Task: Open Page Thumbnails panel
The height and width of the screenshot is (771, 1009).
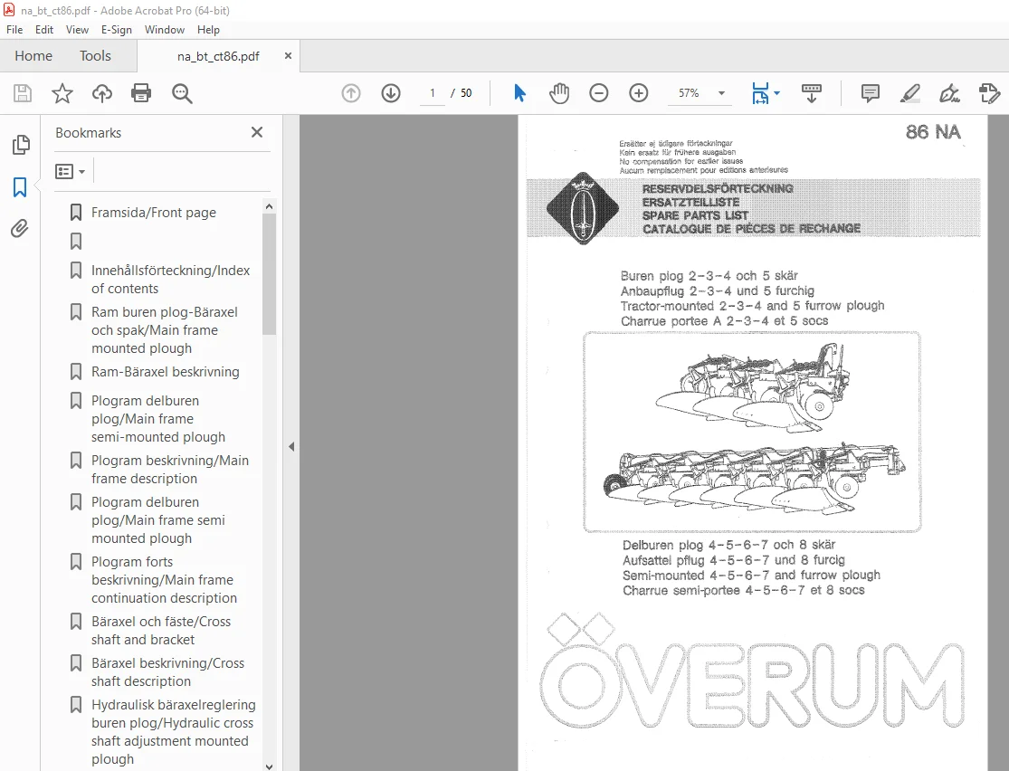Action: click(21, 145)
